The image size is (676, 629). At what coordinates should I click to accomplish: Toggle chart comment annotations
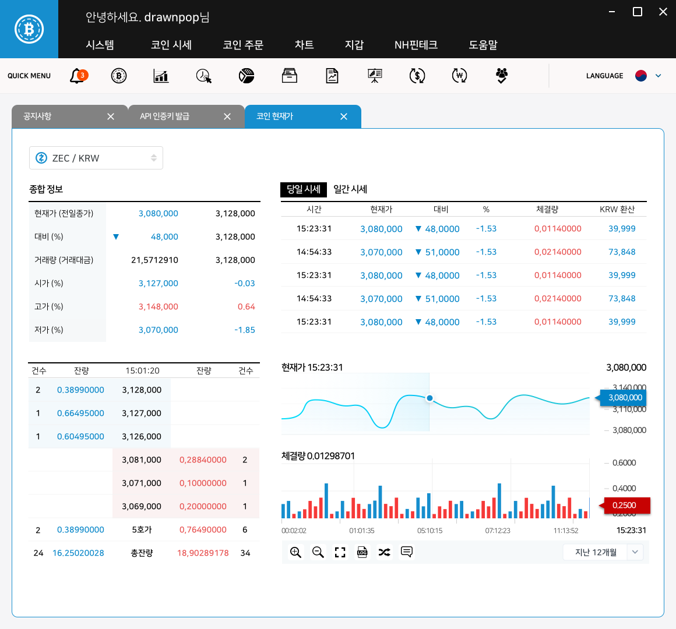pos(407,552)
